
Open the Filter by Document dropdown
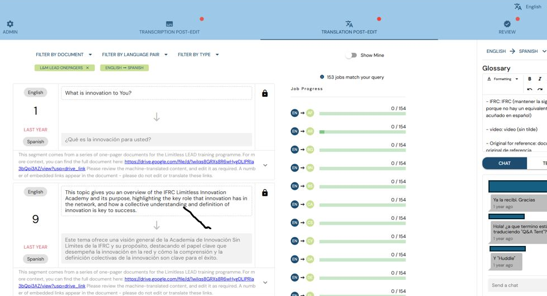64,55
